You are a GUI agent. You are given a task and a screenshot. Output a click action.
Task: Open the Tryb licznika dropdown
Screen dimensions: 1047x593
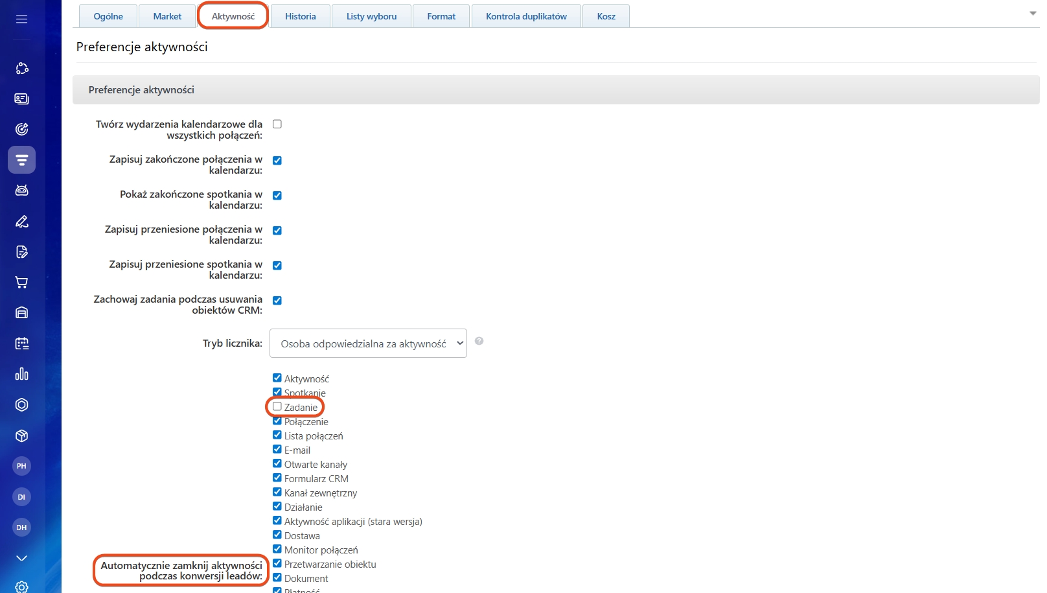[368, 343]
